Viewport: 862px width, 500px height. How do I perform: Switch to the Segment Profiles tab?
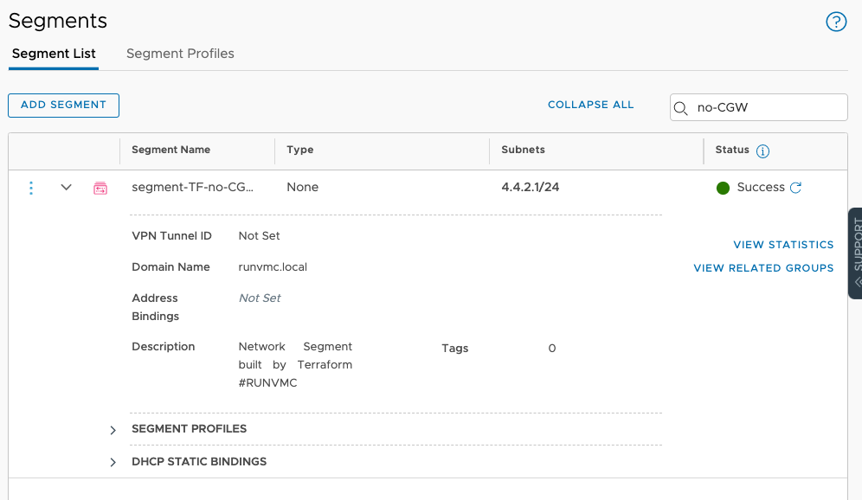[x=180, y=54]
